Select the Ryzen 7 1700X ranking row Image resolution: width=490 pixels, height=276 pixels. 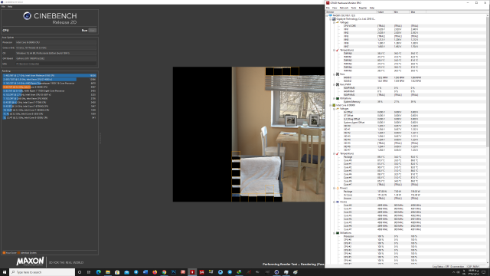coord(49,90)
